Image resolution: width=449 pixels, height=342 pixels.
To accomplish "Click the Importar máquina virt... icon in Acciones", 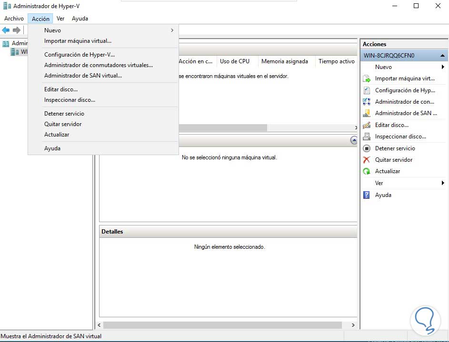I will (x=367, y=78).
